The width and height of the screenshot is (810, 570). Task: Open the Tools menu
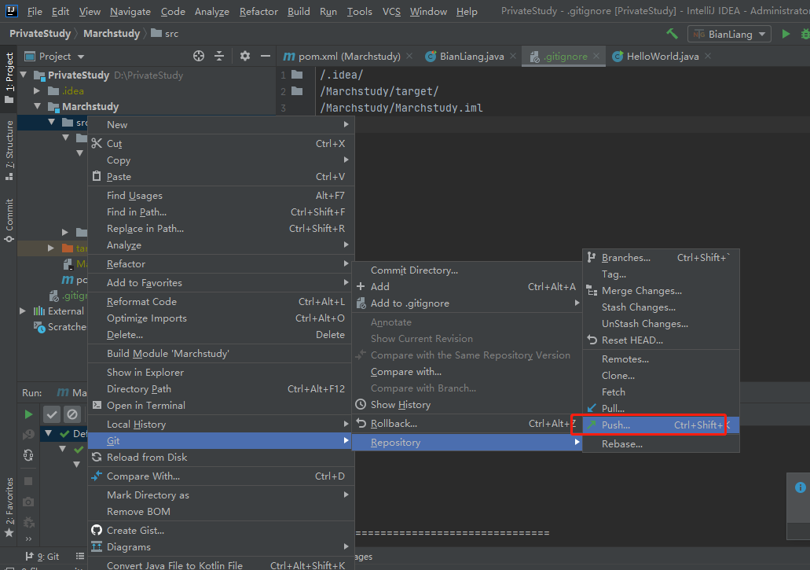[x=359, y=11]
